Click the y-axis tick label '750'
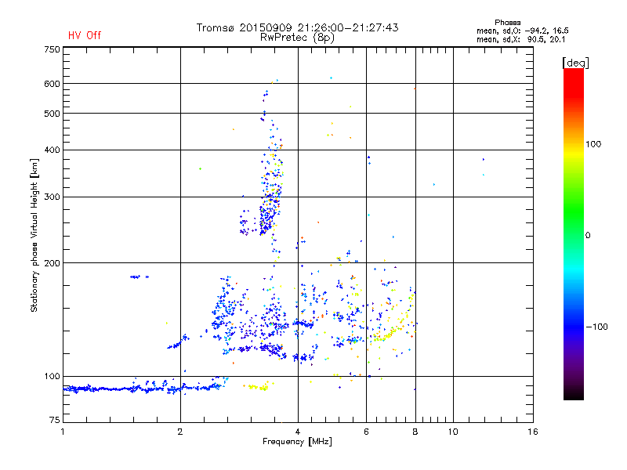 [52, 49]
